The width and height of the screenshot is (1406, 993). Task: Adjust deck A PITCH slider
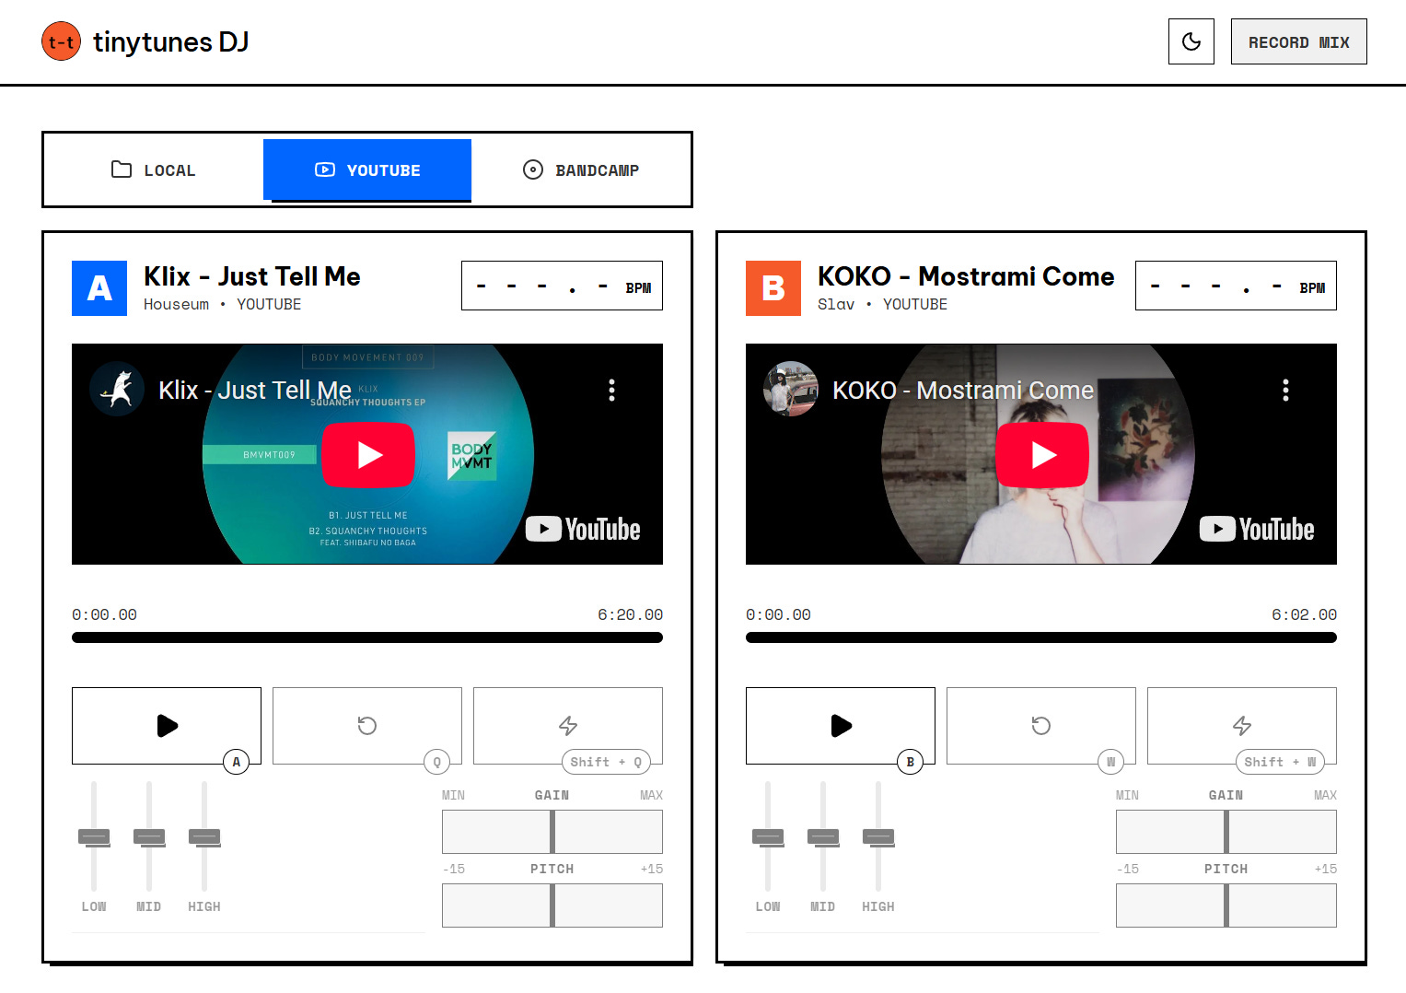pos(552,905)
